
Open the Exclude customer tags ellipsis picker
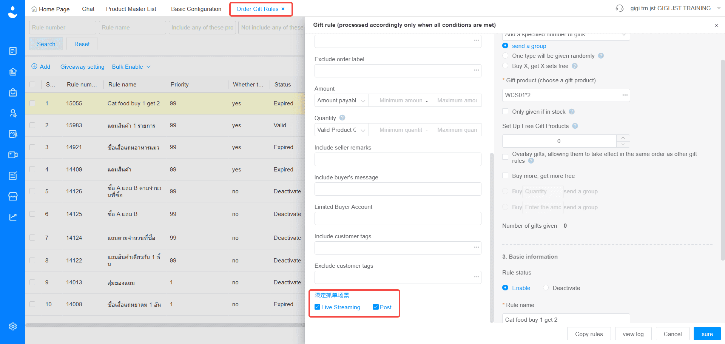coord(476,277)
